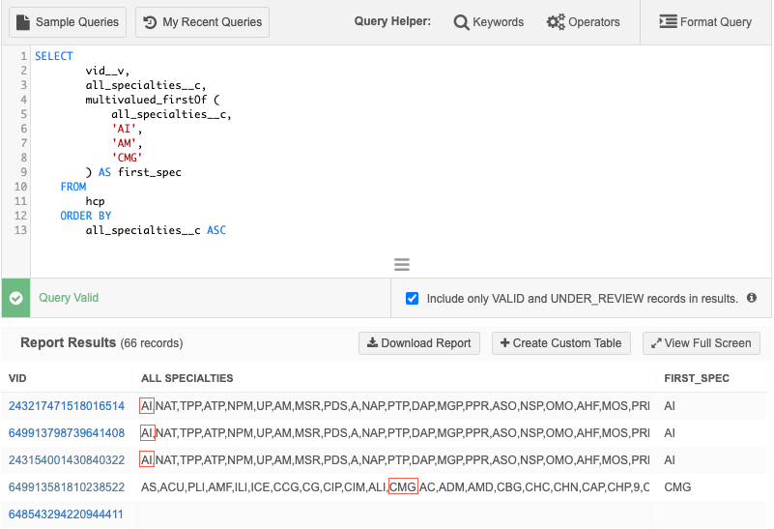
Task: Open VID 648543294220944411 record link
Action: coord(67,514)
